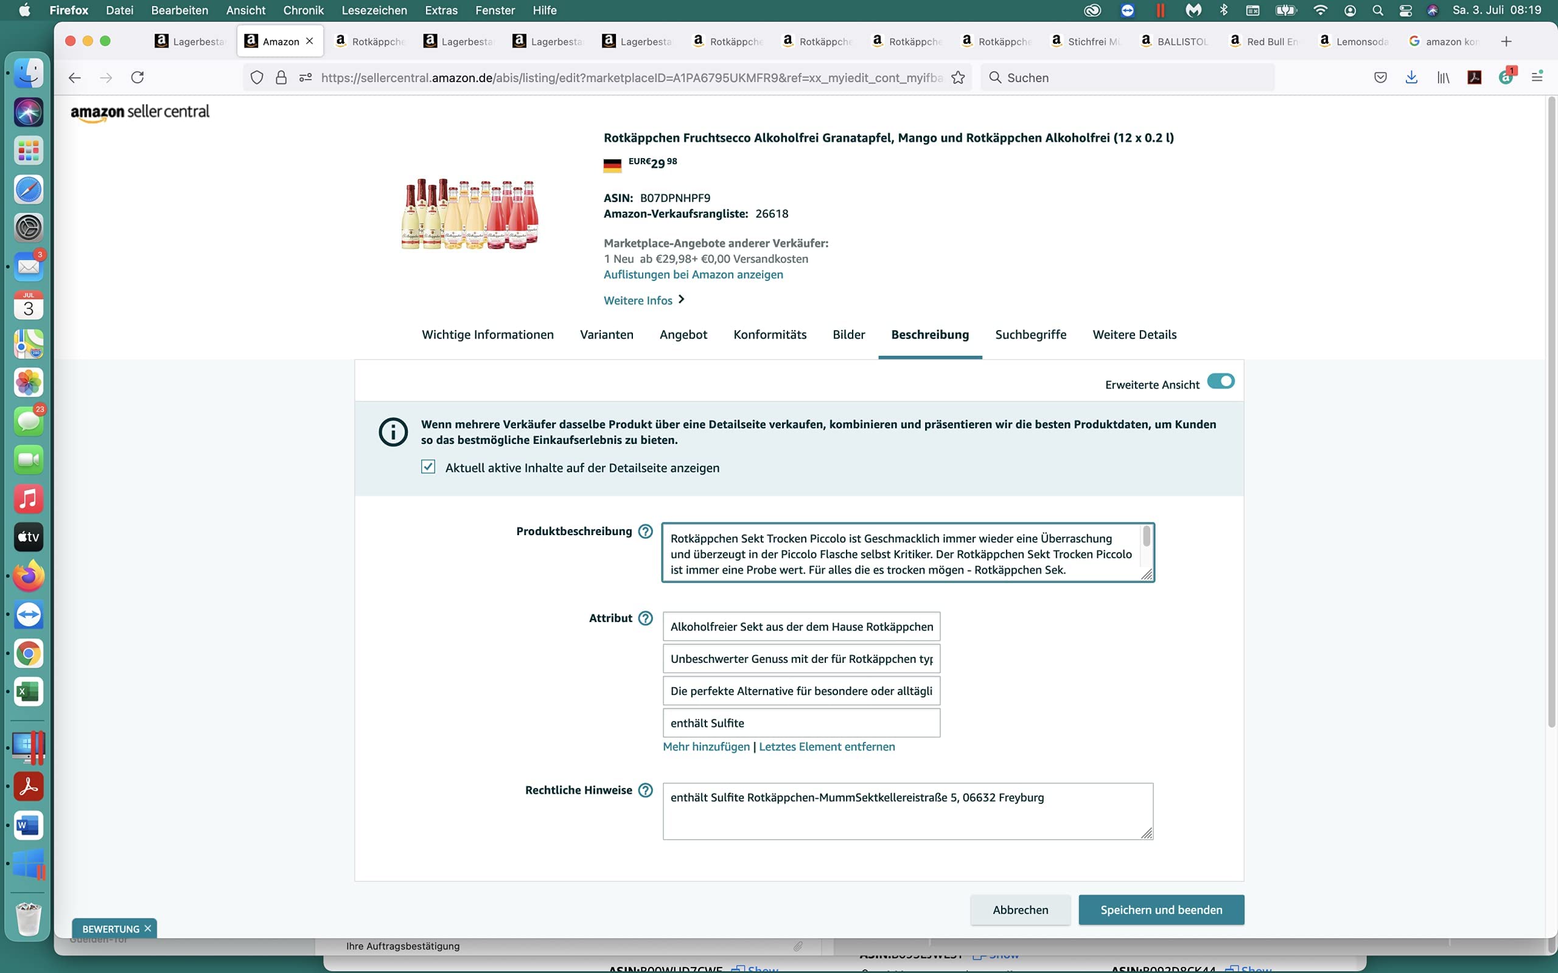This screenshot has height=973, width=1558.
Task: View site security lock information
Action: point(281,78)
